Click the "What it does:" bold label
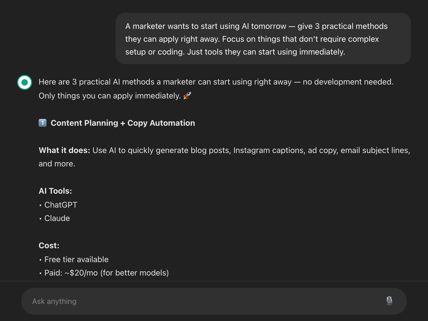 click(x=64, y=150)
